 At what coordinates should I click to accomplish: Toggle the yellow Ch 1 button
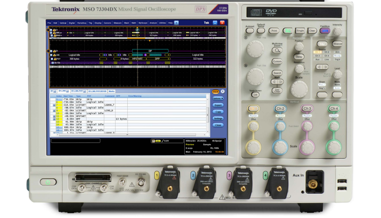point(253,108)
